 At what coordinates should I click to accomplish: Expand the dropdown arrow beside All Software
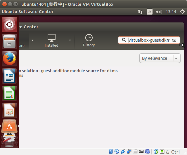32,40
